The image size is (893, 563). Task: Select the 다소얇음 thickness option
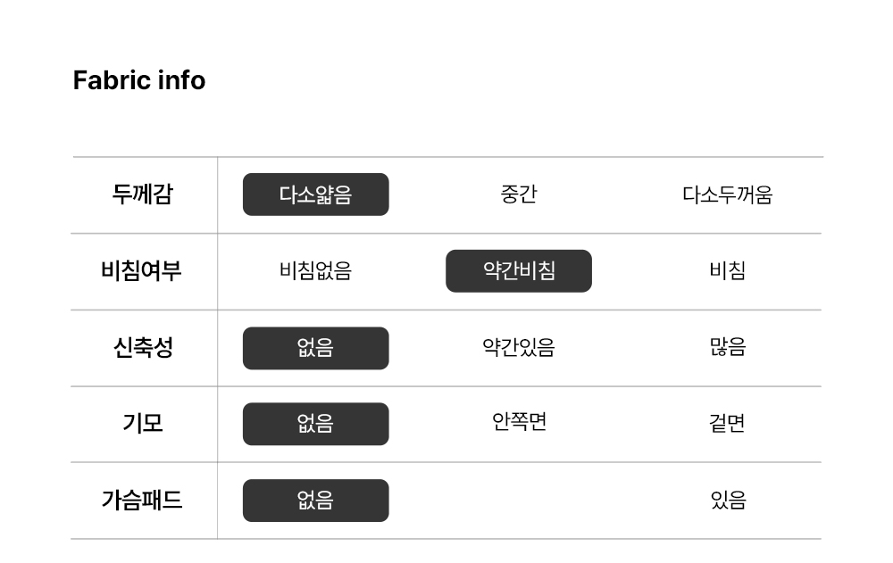pos(315,195)
